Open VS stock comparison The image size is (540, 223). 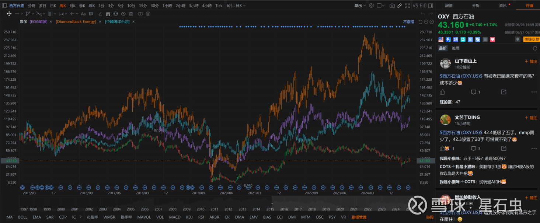pos(415,6)
